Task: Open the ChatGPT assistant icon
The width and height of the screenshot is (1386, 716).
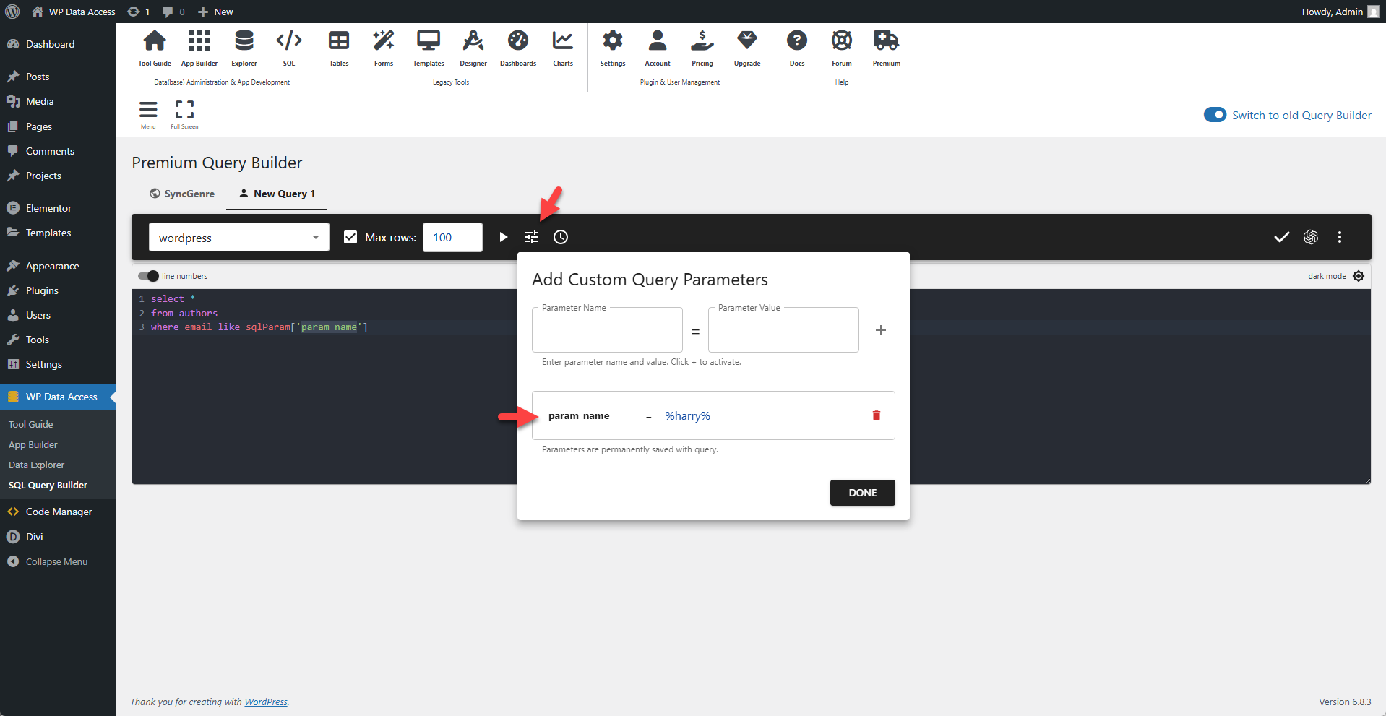Action: tap(1310, 237)
